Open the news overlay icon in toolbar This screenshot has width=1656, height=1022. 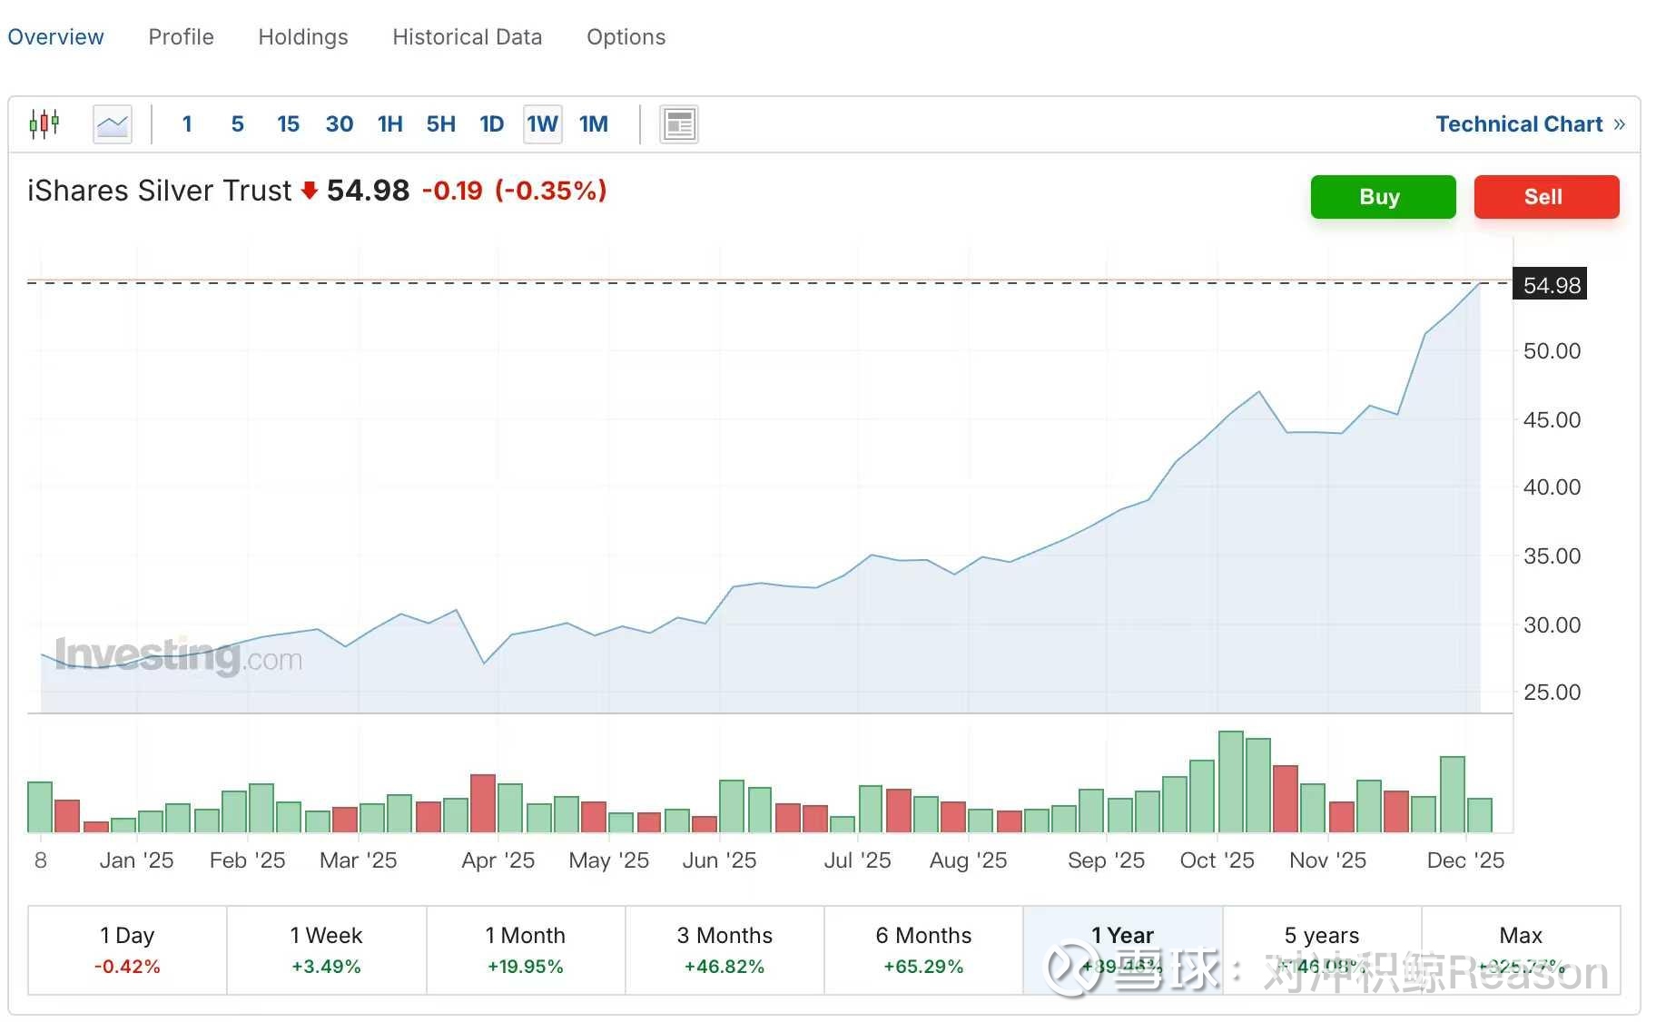[678, 124]
